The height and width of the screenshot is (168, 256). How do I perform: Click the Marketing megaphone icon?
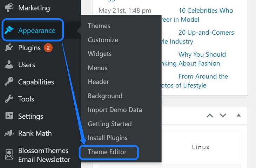tap(9, 8)
